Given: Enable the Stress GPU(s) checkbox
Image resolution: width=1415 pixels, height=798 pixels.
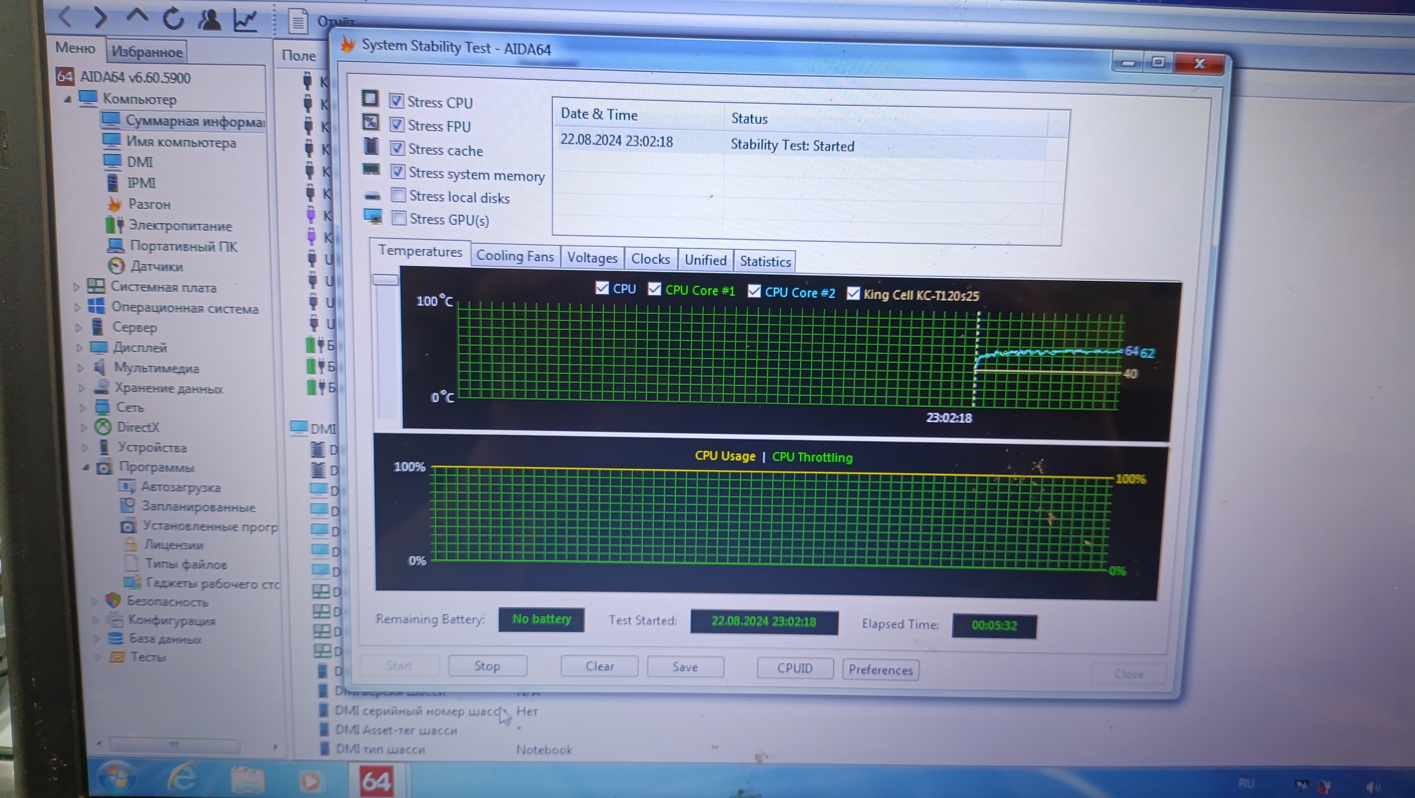Looking at the screenshot, I should point(399,218).
